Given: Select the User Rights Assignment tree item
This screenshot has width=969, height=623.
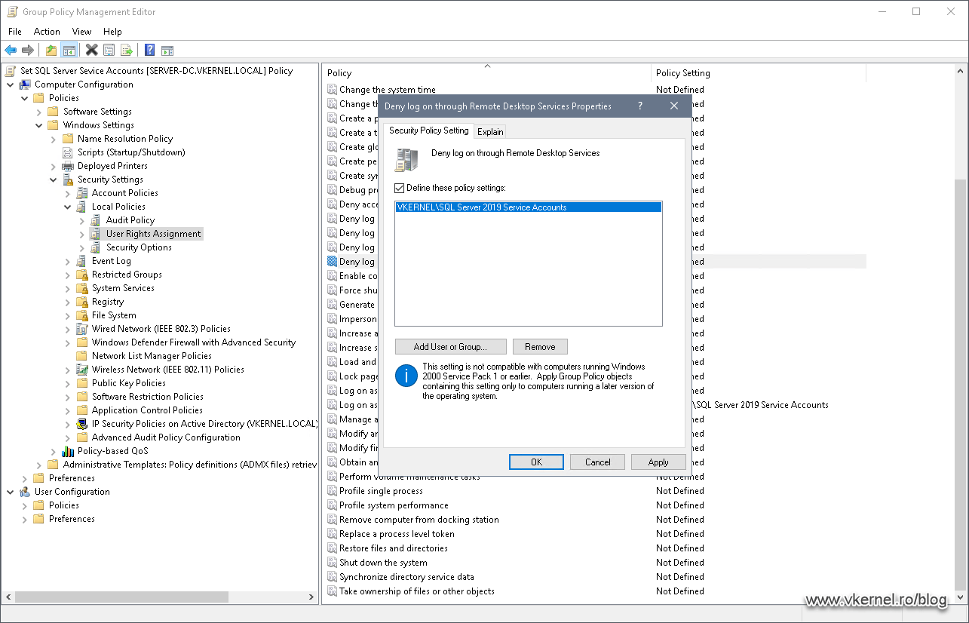Looking at the screenshot, I should [x=154, y=233].
